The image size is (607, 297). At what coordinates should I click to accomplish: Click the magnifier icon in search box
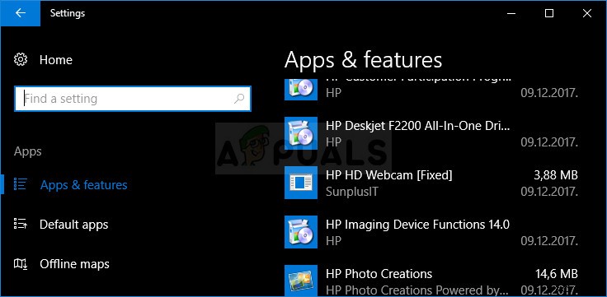tap(239, 99)
